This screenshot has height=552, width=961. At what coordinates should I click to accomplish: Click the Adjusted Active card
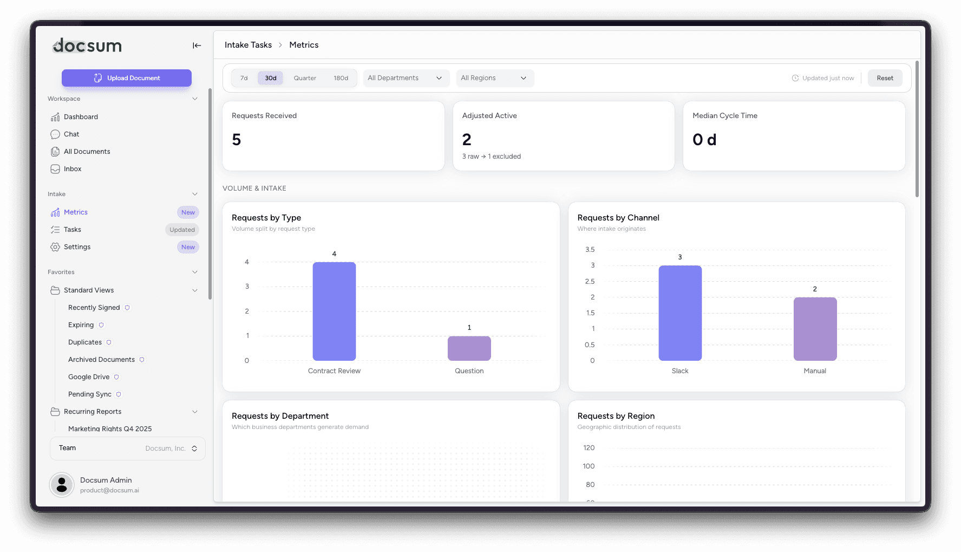[564, 136]
